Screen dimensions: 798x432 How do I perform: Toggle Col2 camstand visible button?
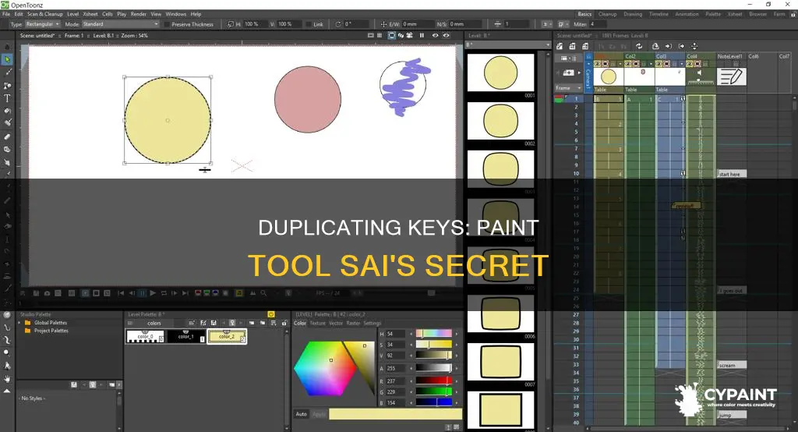click(636, 63)
